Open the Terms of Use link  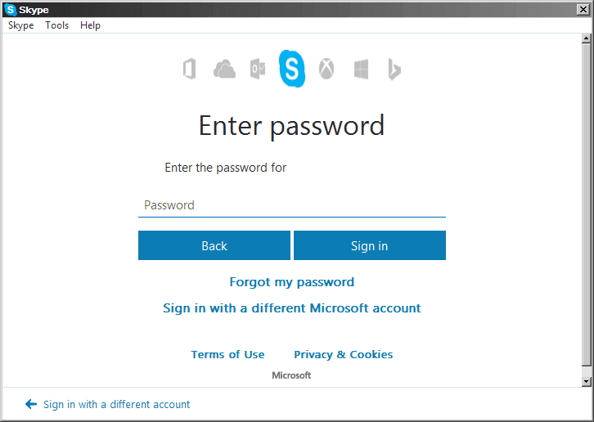click(227, 355)
